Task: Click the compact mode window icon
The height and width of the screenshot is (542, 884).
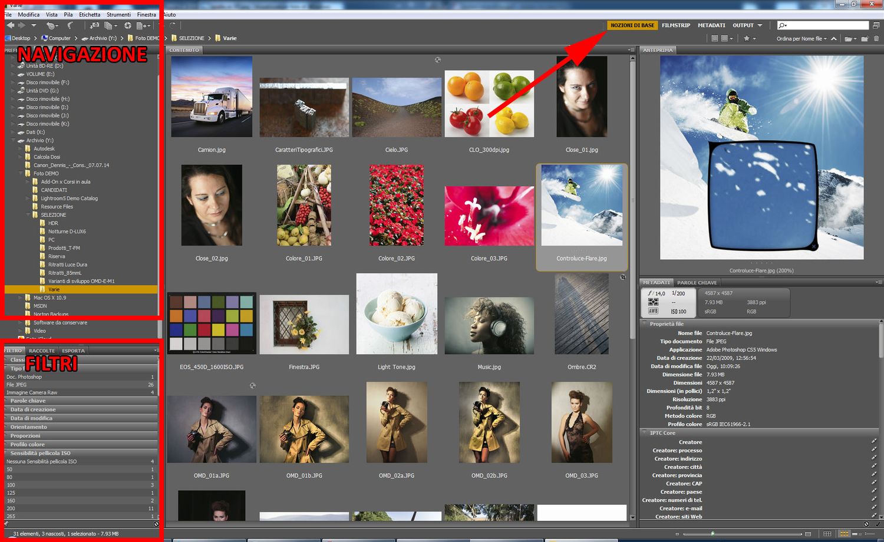Action: point(876,25)
